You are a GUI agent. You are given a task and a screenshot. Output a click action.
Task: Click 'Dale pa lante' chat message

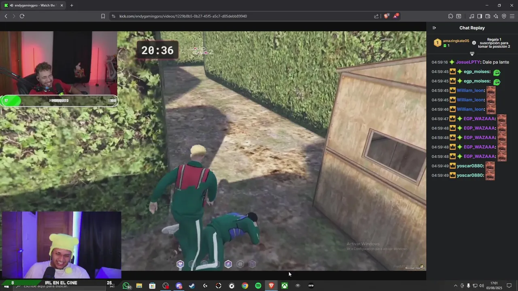pyautogui.click(x=496, y=62)
